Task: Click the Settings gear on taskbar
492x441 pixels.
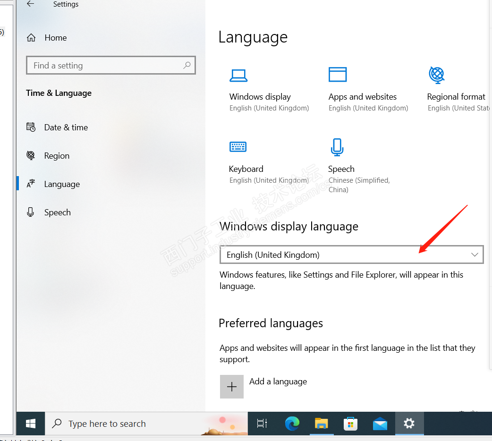Action: (409, 424)
